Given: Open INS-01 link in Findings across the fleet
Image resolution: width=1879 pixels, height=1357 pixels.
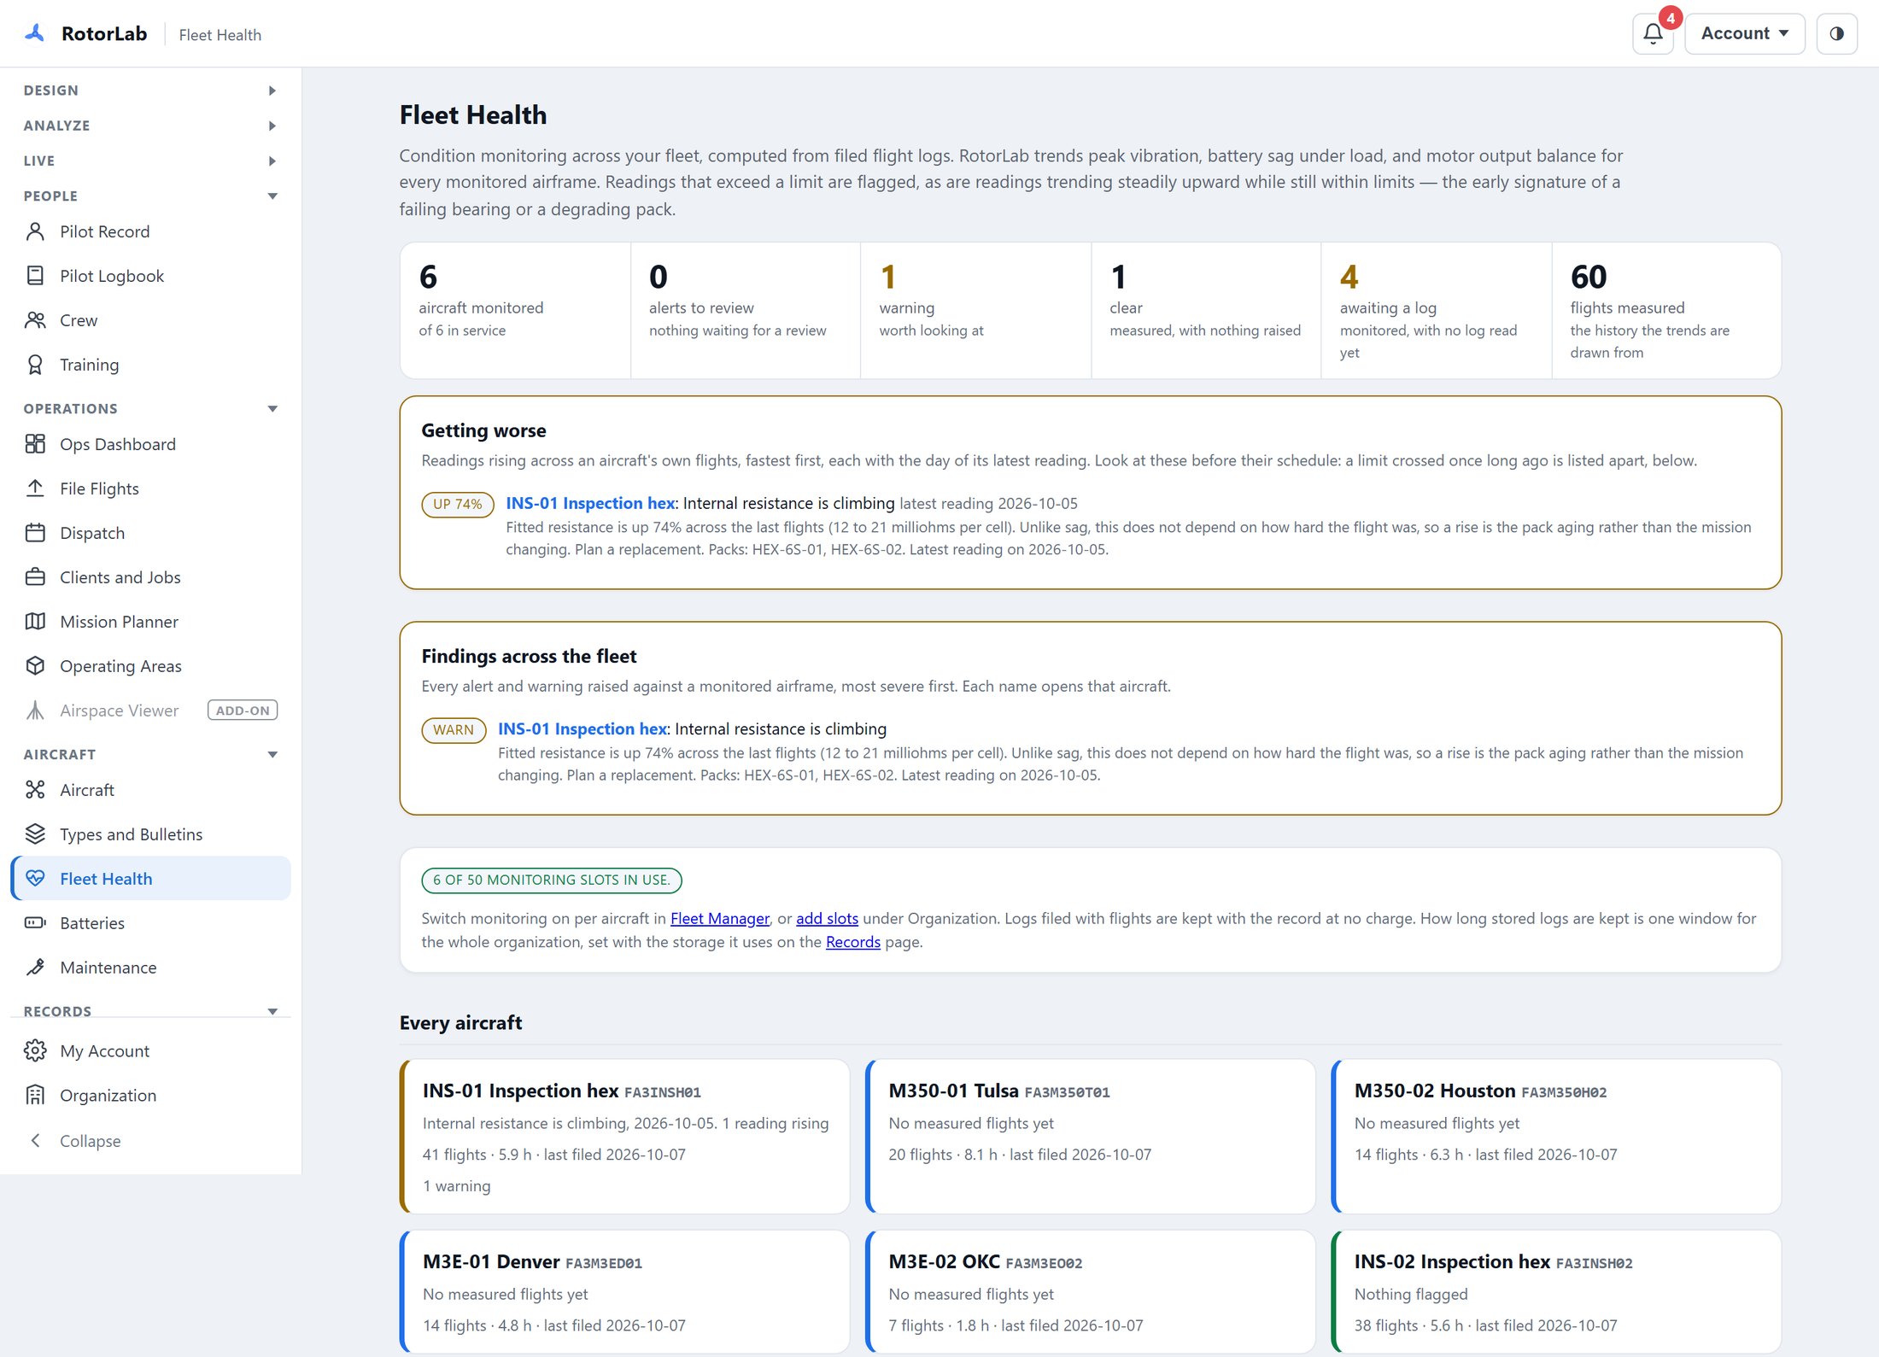Looking at the screenshot, I should coord(582,729).
